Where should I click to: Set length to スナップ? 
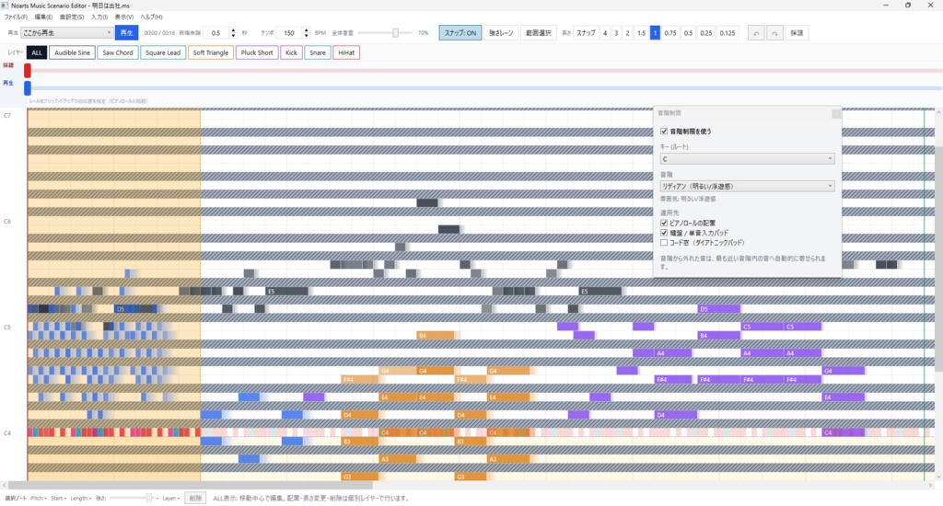tap(586, 33)
